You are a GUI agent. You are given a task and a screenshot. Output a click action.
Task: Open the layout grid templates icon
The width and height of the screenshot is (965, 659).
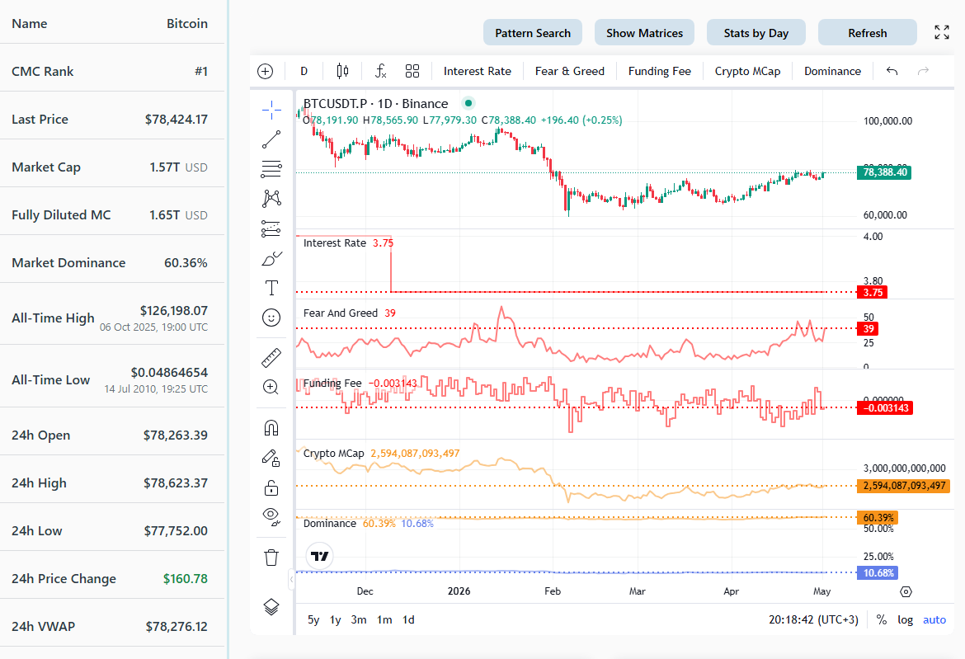(x=412, y=72)
